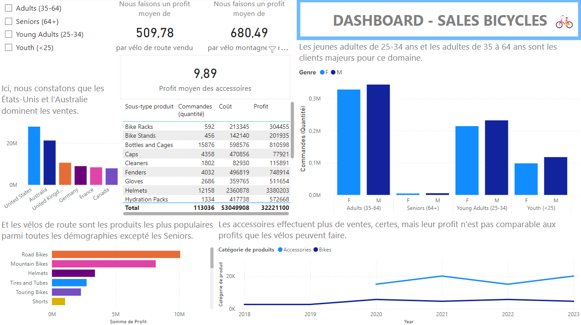This screenshot has height=325, width=581.
Task: Select the orange Road Bikes bar
Action: pos(116,254)
